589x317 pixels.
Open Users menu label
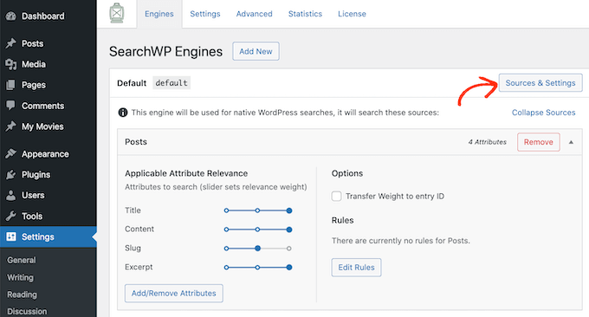click(x=33, y=195)
